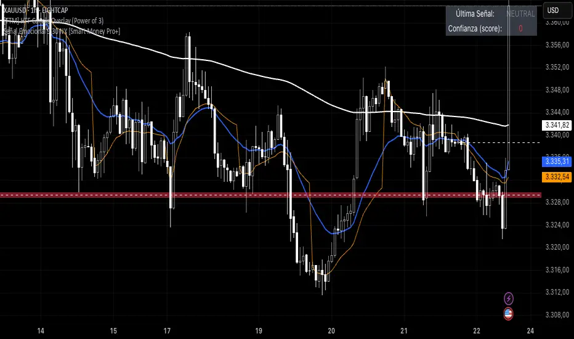Click the date label 24 on time axis
574x339 pixels.
(530, 330)
